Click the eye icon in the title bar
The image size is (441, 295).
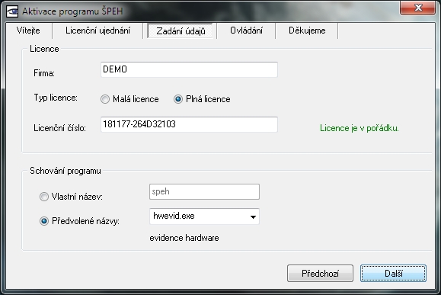(x=12, y=11)
